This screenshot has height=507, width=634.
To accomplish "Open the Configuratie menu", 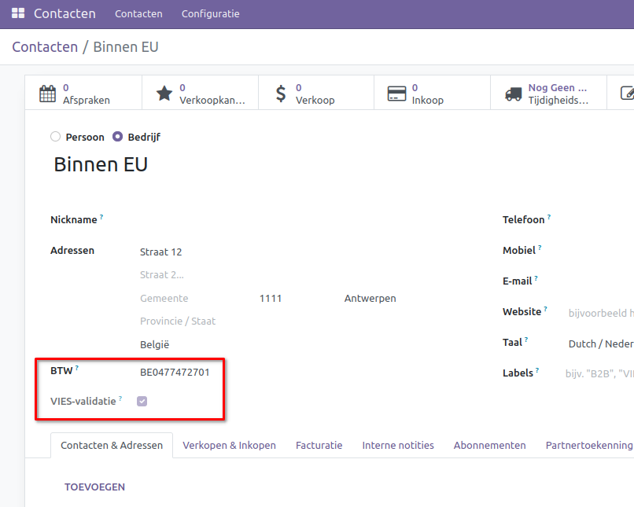I will click(x=210, y=14).
